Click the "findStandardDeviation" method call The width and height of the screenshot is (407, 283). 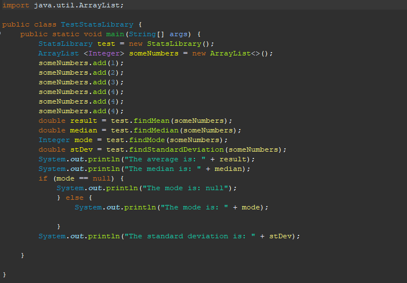pyautogui.click(x=176, y=149)
